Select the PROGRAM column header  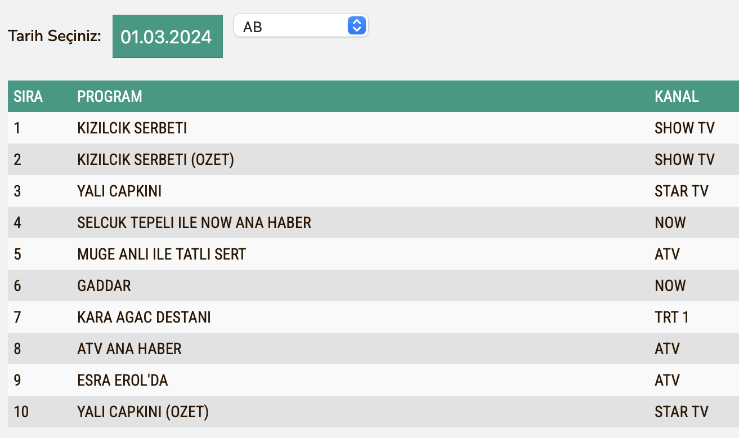tap(110, 96)
